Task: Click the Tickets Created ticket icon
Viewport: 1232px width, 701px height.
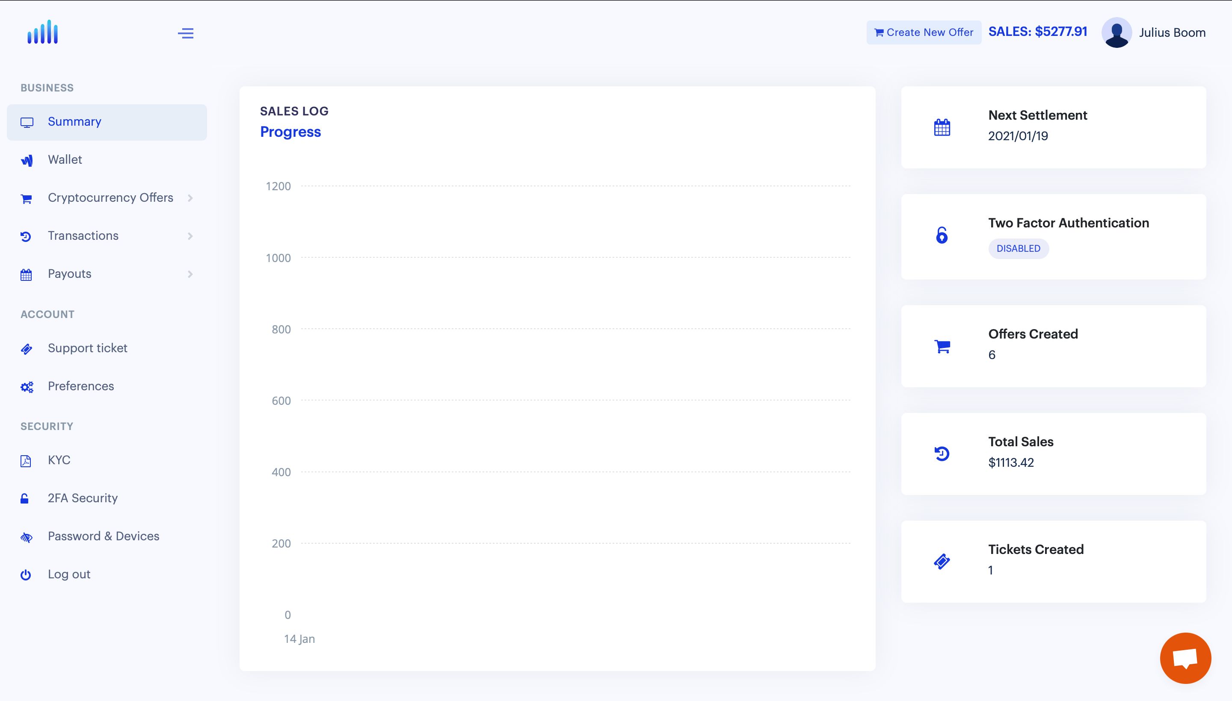Action: coord(942,561)
